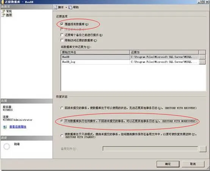This screenshot has height=171, width=210.
Task: Select RESTORE WITH NORECOVERY radio option
Action: coord(62,121)
